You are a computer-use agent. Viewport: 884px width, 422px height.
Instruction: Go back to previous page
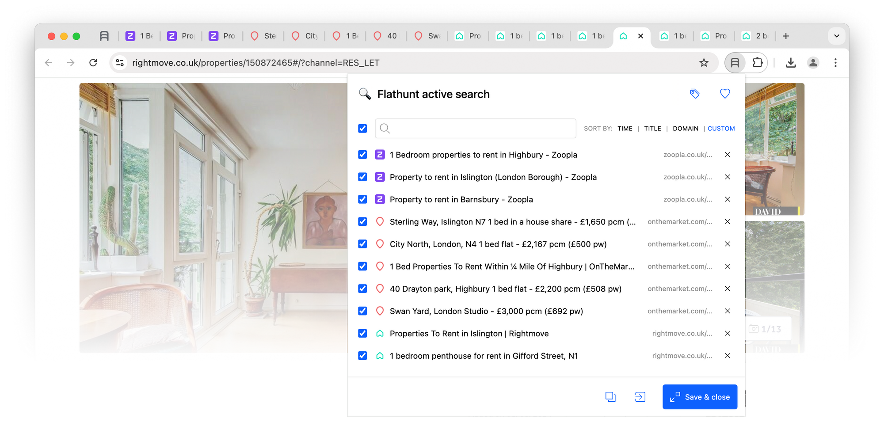coord(49,63)
